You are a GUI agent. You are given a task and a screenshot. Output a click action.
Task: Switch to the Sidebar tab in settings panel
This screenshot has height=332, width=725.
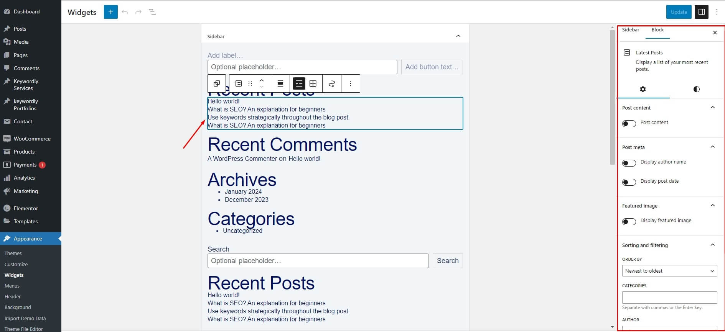631,30
